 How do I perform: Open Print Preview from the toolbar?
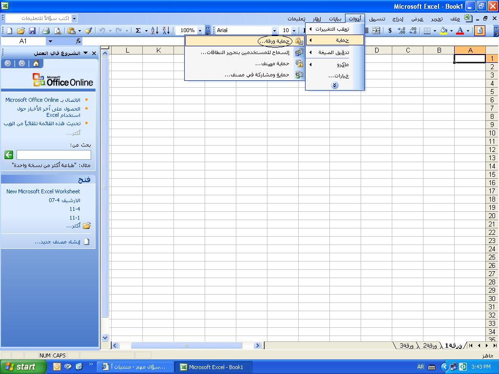58,31
